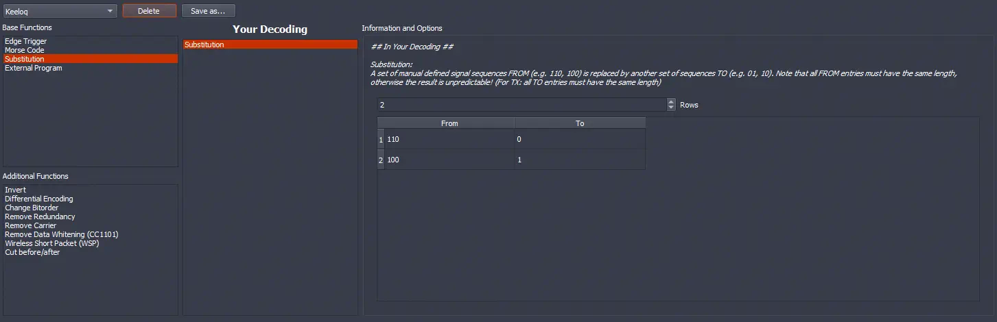Select Differential Encoding function
This screenshot has width=997, height=322.
39,199
